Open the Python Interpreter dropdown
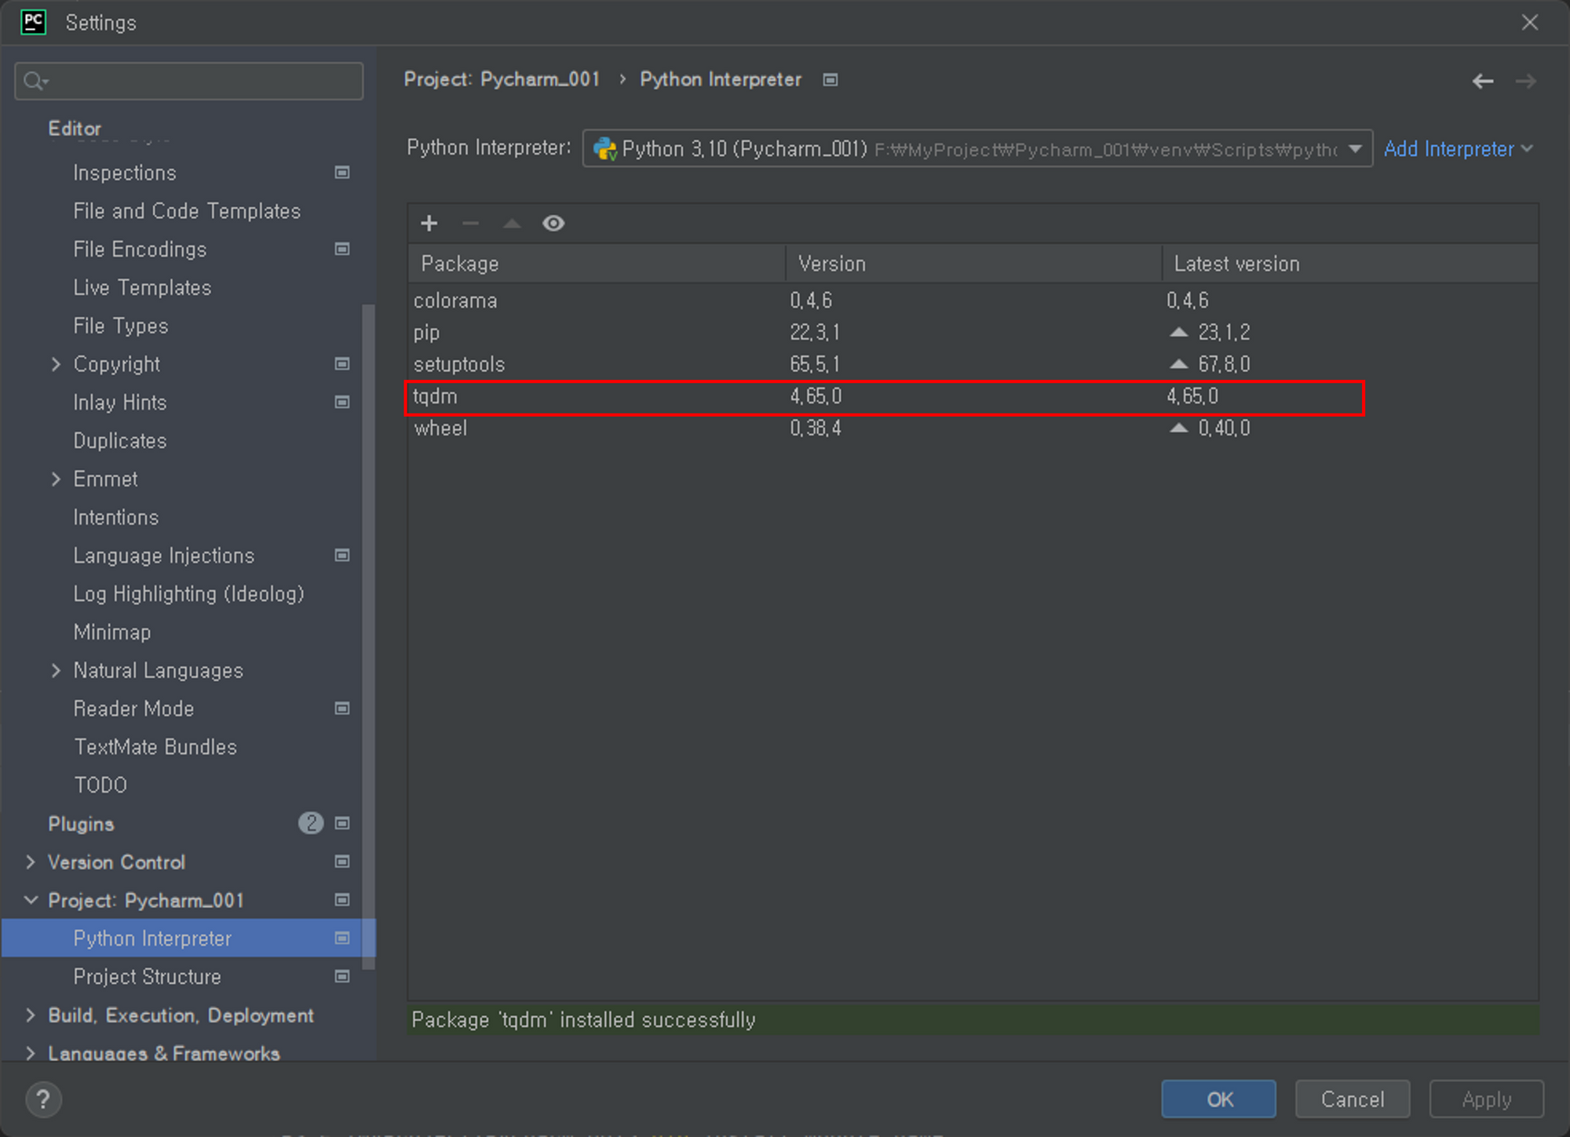Screen dimensions: 1570x1137 point(977,148)
